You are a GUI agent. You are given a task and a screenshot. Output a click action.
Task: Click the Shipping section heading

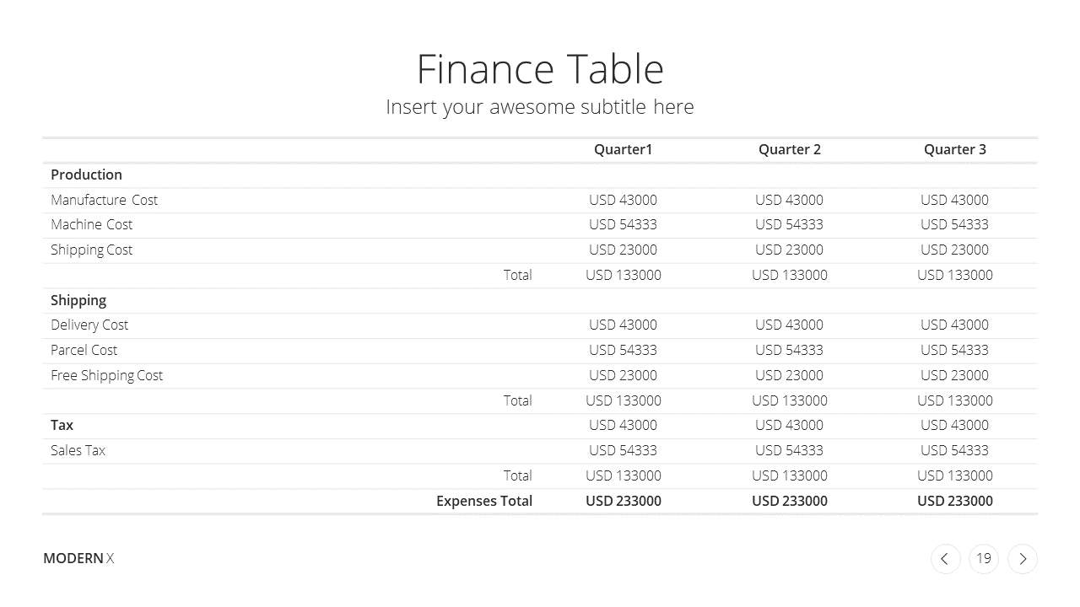(x=78, y=301)
